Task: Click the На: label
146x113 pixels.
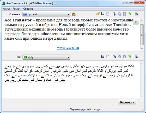Action: pos(19,57)
